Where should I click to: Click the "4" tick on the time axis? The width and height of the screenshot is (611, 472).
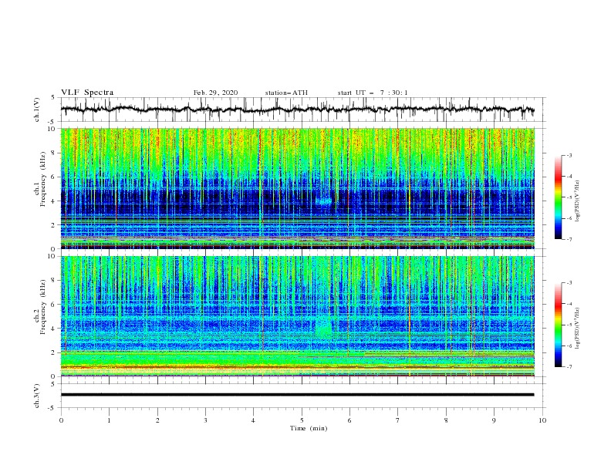pyautogui.click(x=253, y=420)
